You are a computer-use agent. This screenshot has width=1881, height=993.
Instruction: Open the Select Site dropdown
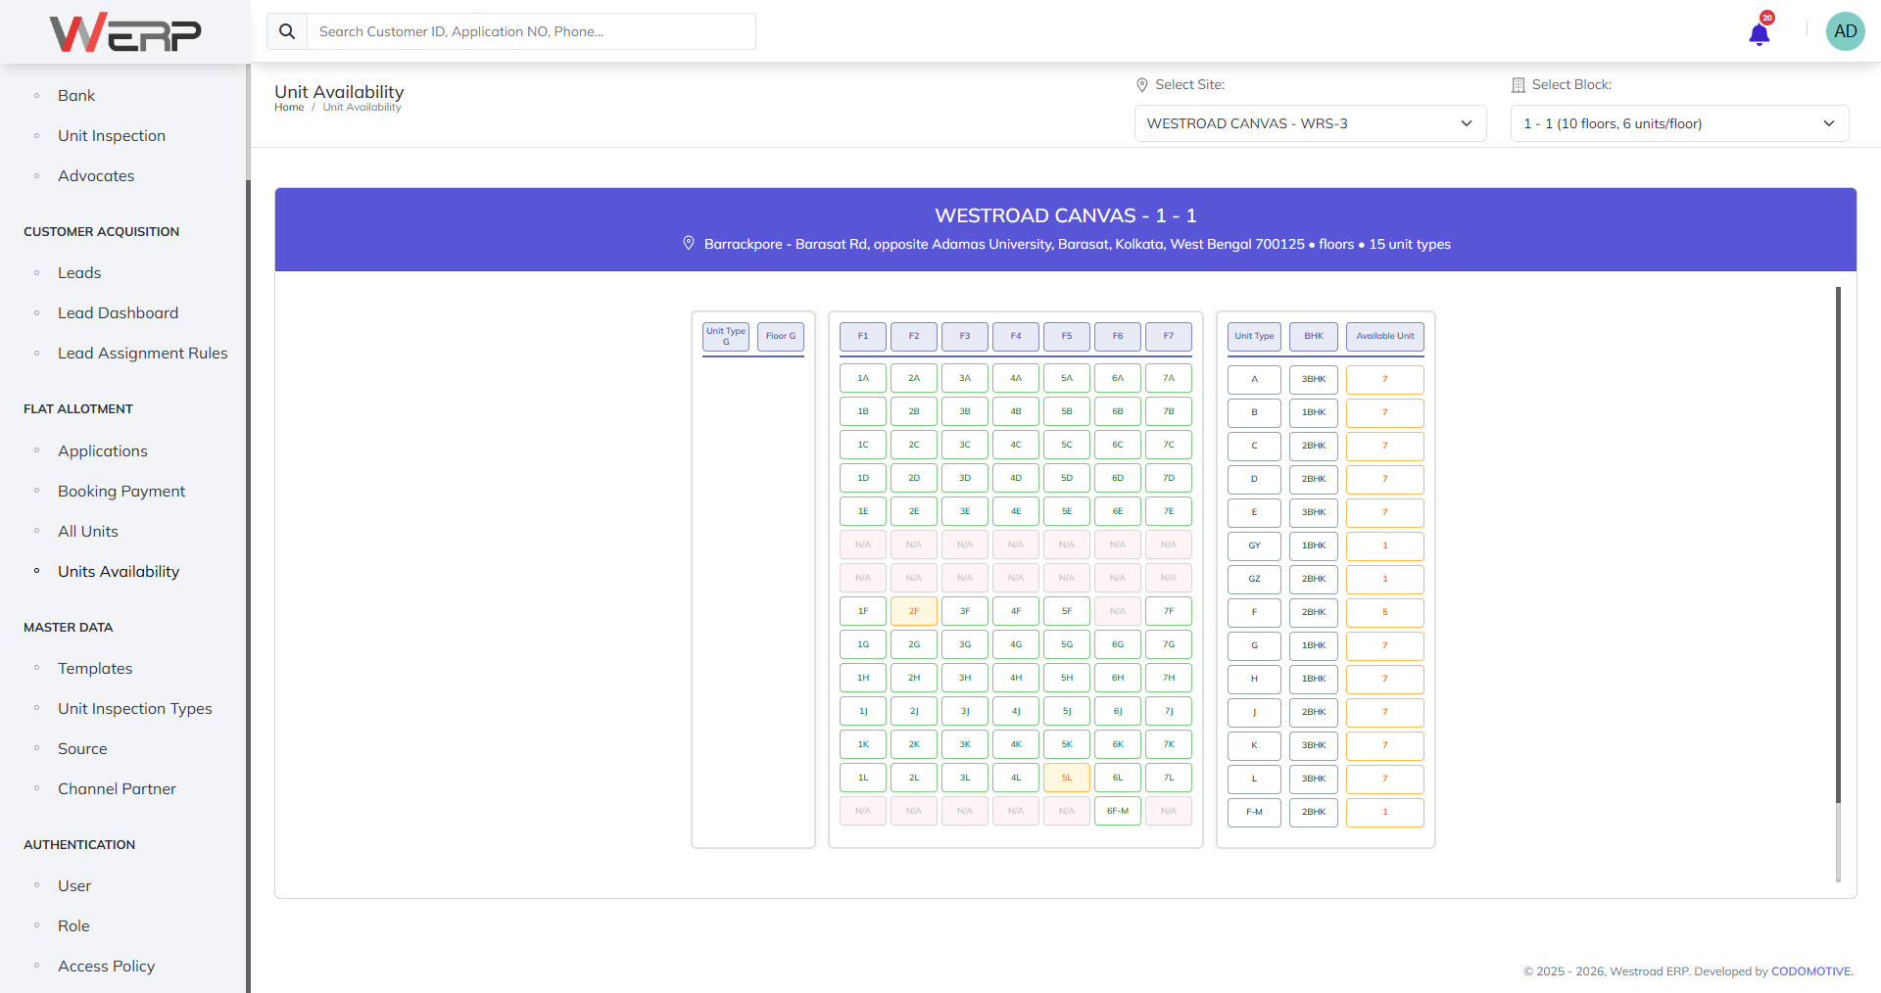click(x=1310, y=123)
